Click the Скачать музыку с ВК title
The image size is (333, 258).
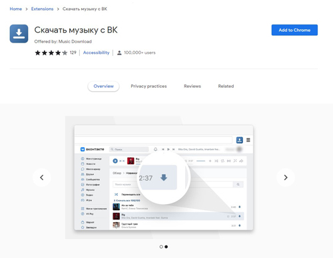coord(76,30)
